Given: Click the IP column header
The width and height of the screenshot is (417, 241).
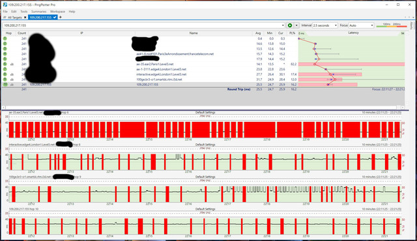Looking at the screenshot, I should tap(81, 33).
